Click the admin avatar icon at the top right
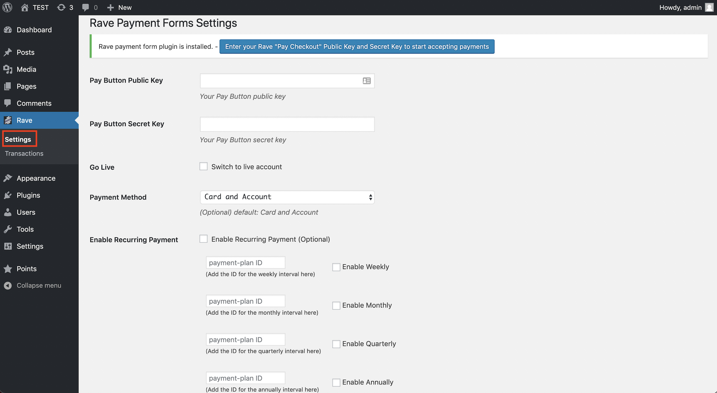The width and height of the screenshot is (717, 393). click(710, 7)
